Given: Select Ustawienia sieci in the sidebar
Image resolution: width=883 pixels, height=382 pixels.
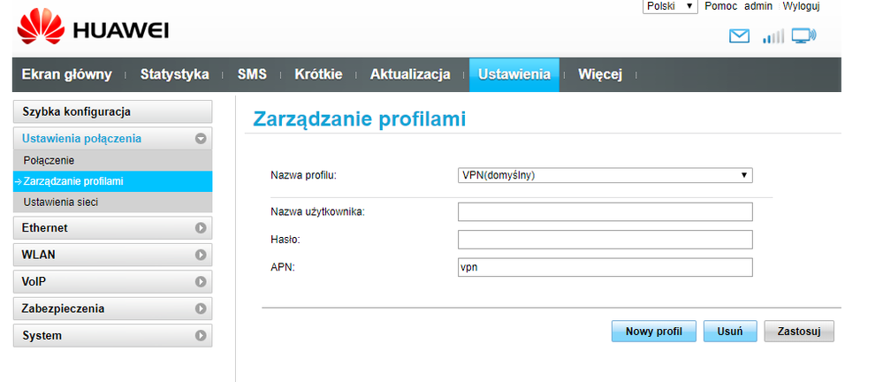Looking at the screenshot, I should [61, 202].
